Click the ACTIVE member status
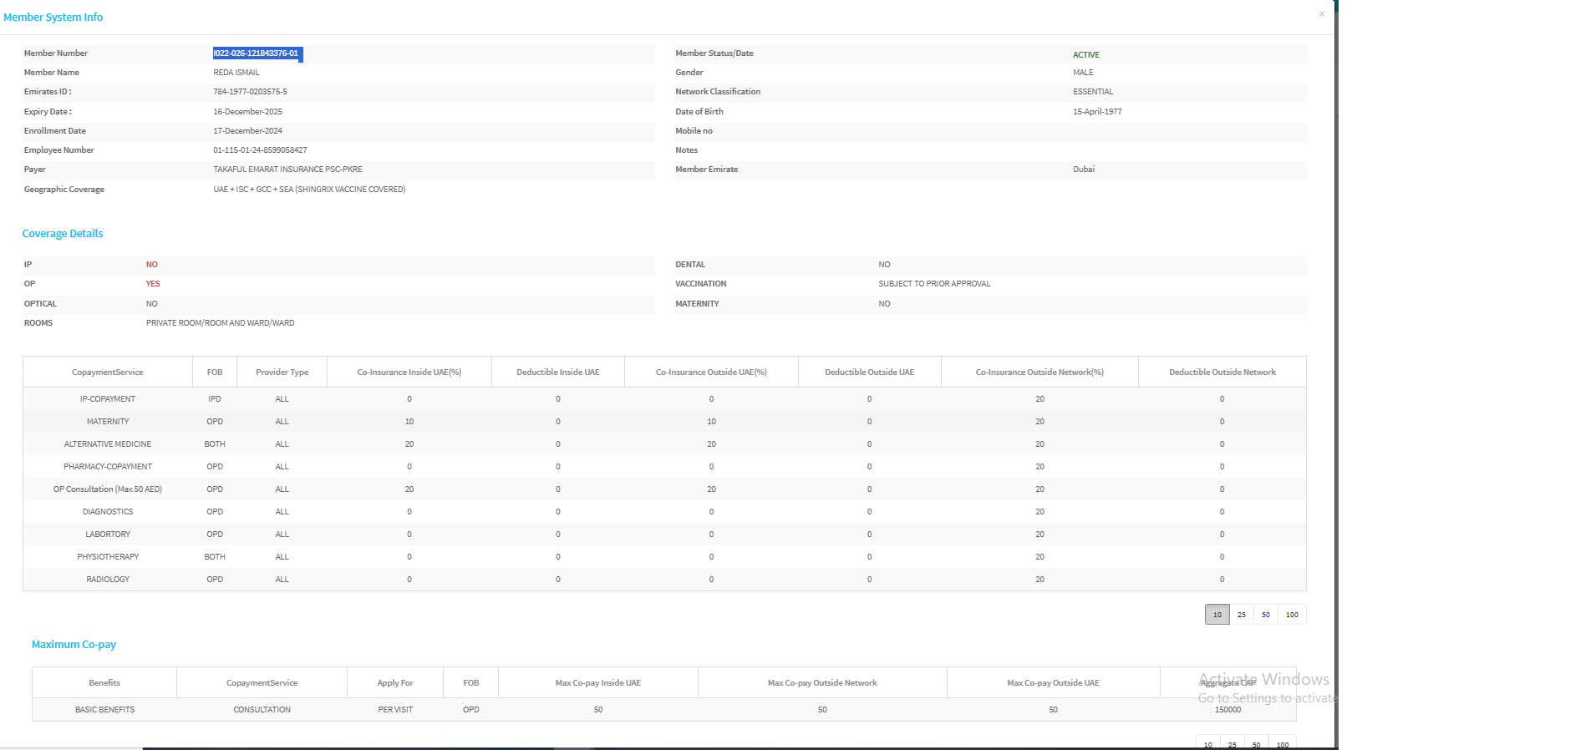 (1086, 55)
